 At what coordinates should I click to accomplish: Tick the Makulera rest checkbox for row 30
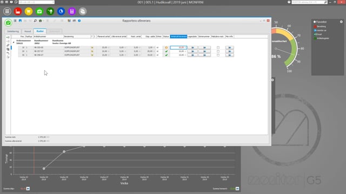pyautogui.click(x=218, y=55)
